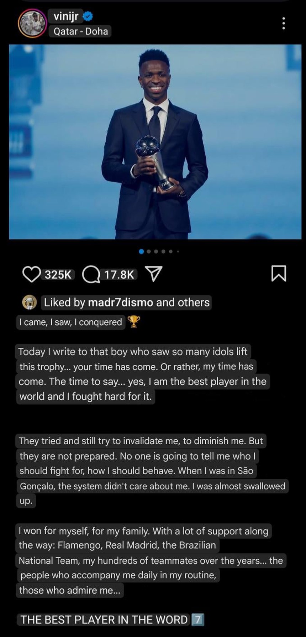
Task: Click the active blue carousel dot
Action: coord(141,252)
